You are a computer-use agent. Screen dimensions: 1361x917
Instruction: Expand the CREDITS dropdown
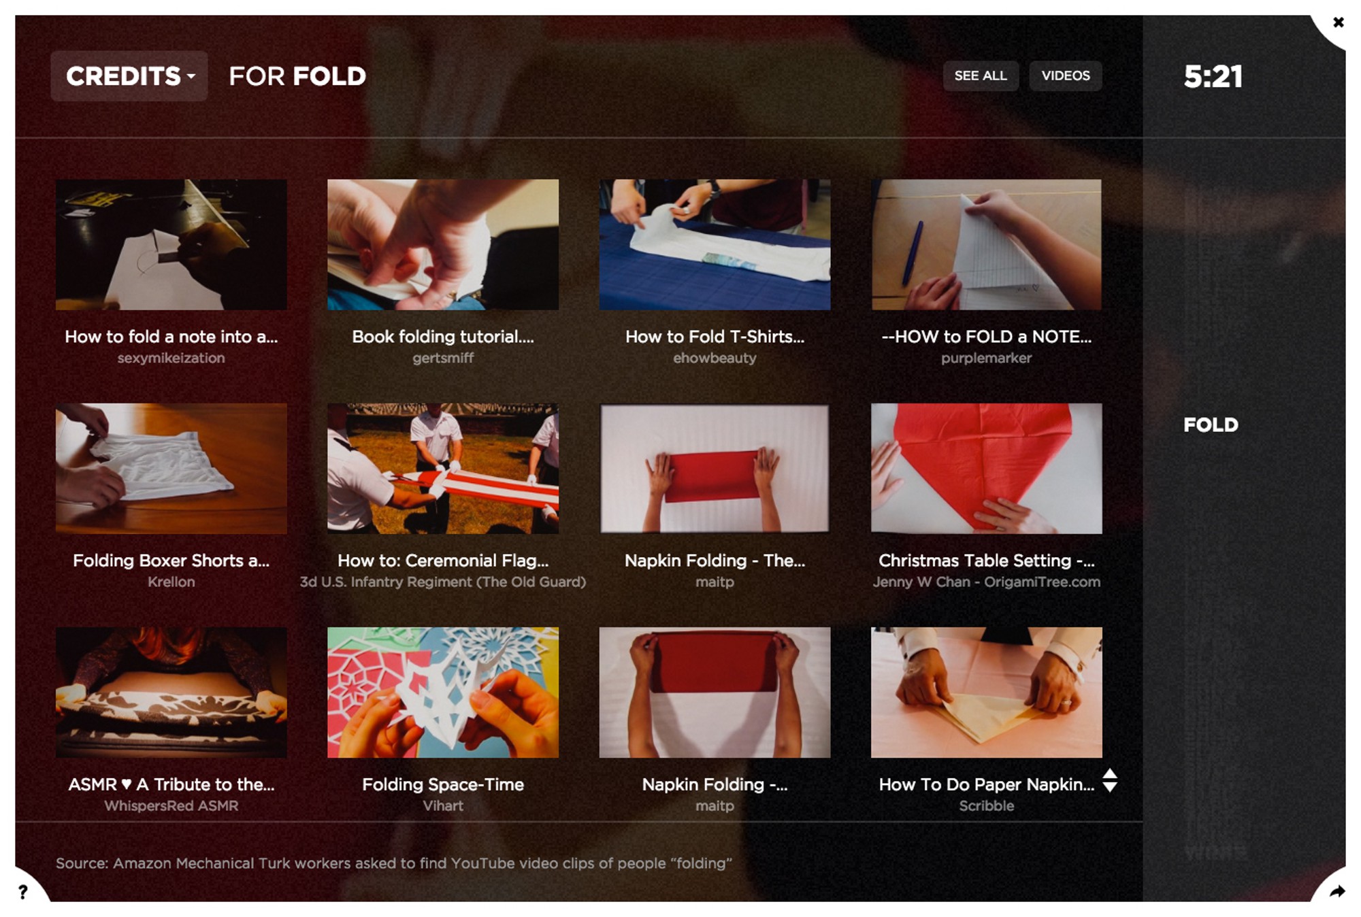coord(129,76)
